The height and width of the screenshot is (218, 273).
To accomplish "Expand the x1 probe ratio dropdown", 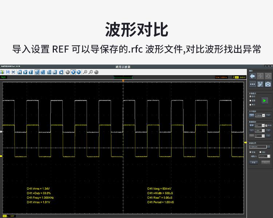I will coord(260,135).
